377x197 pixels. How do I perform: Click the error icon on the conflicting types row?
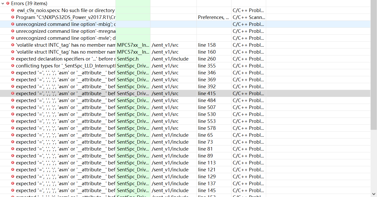coord(12,66)
